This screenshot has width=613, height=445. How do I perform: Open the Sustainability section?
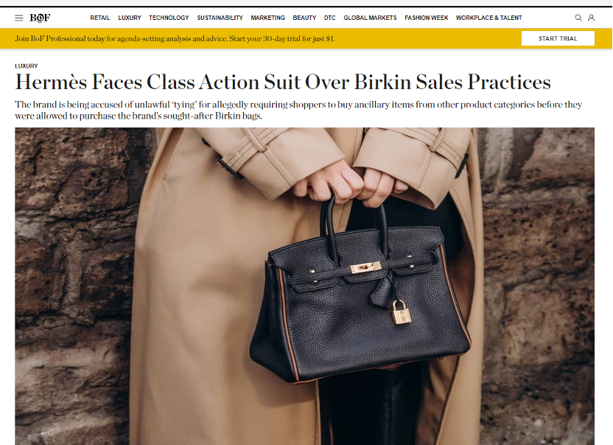click(x=220, y=18)
